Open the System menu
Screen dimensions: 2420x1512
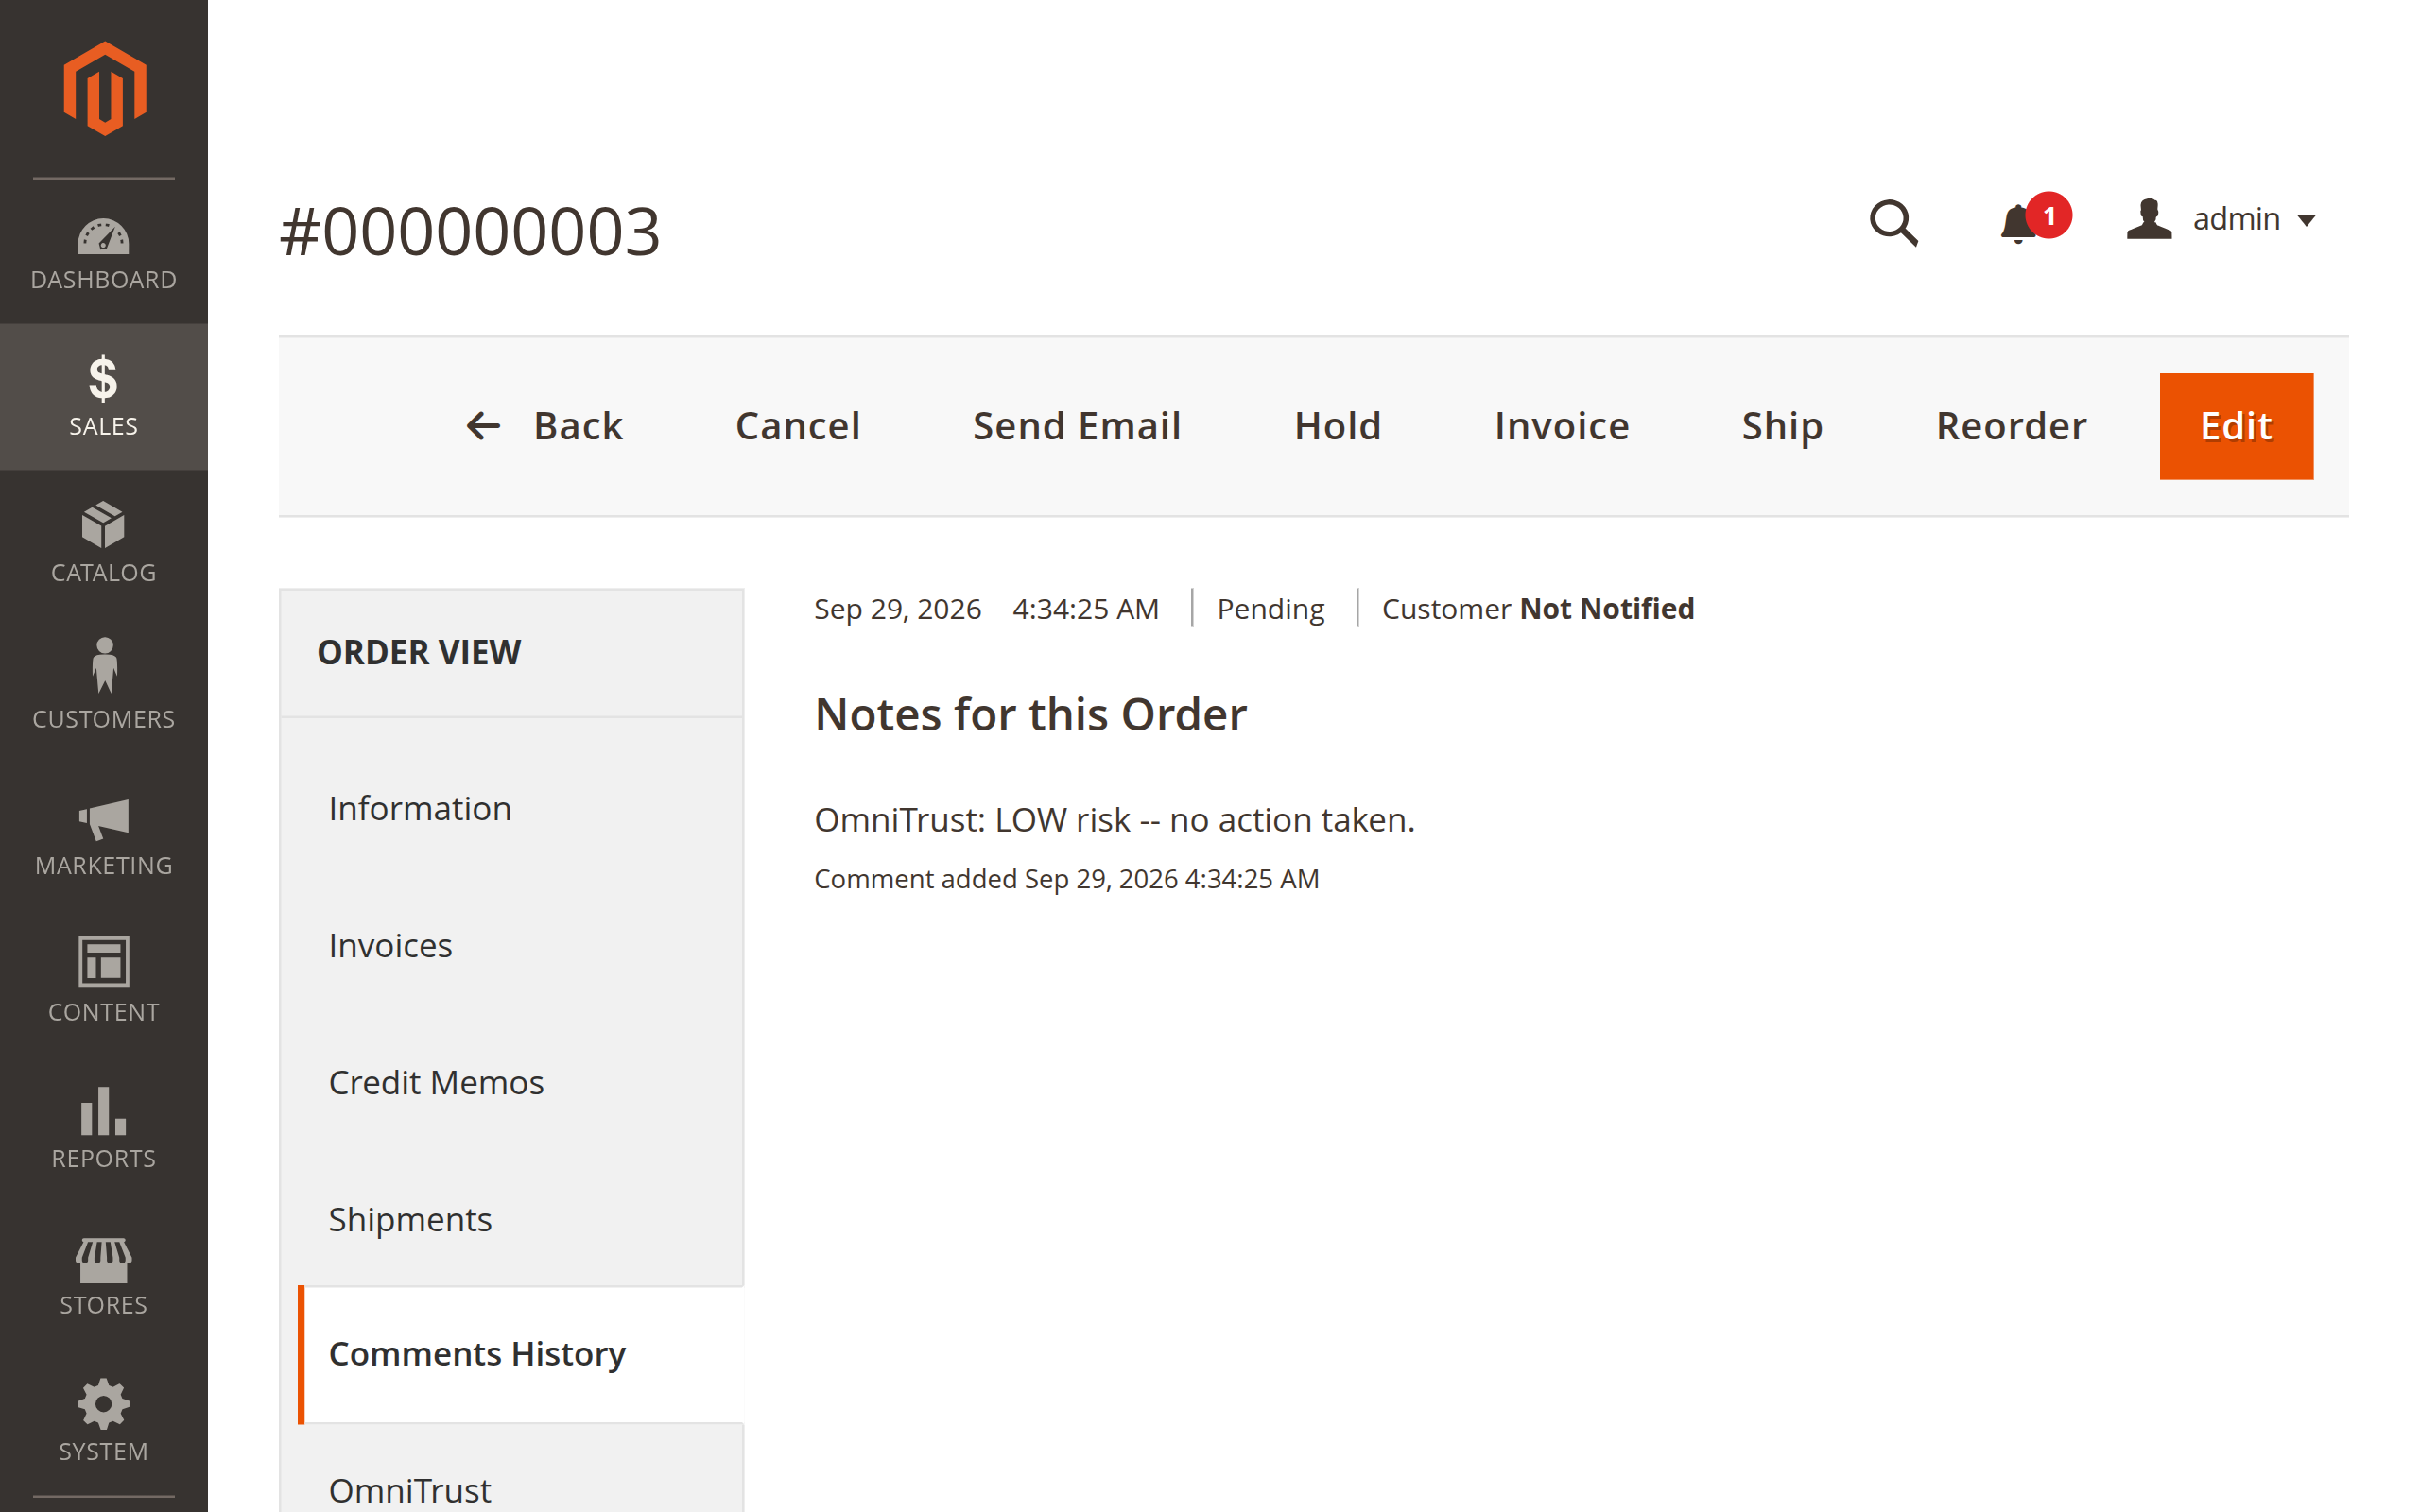pyautogui.click(x=104, y=1421)
